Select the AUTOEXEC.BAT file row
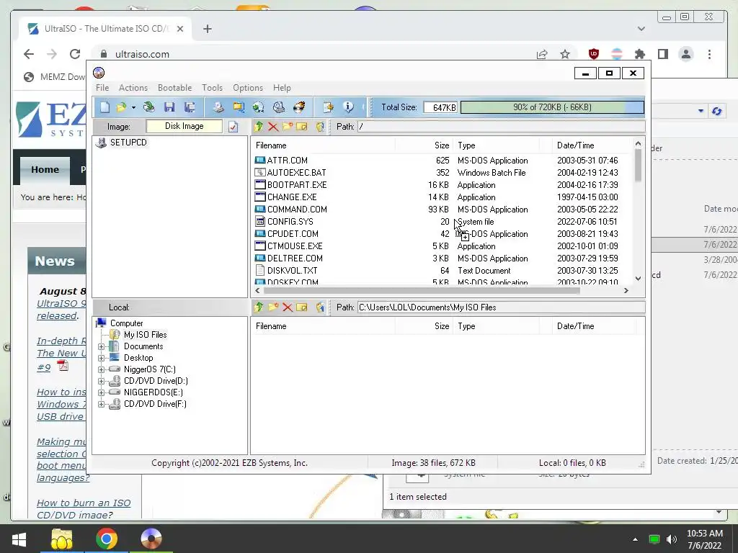This screenshot has width=738, height=553. [x=443, y=173]
